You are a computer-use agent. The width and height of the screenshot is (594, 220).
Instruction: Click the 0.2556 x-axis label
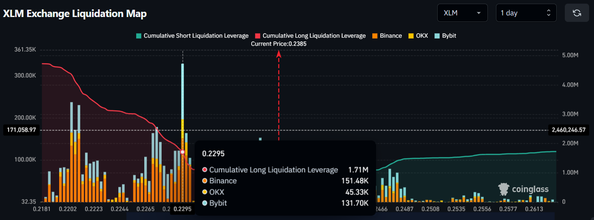tap(482, 209)
